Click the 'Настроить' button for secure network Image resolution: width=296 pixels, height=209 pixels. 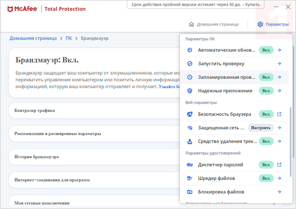[x=261, y=128]
